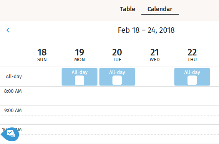
Task: Click the empty Wednesday all-day cell
Action: 154,77
